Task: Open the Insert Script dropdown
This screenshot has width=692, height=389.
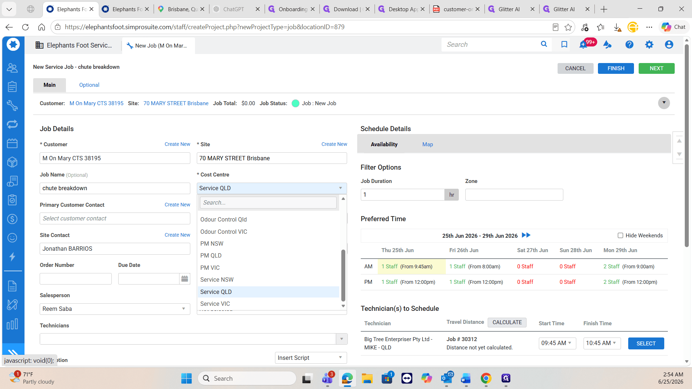Action: click(x=311, y=358)
